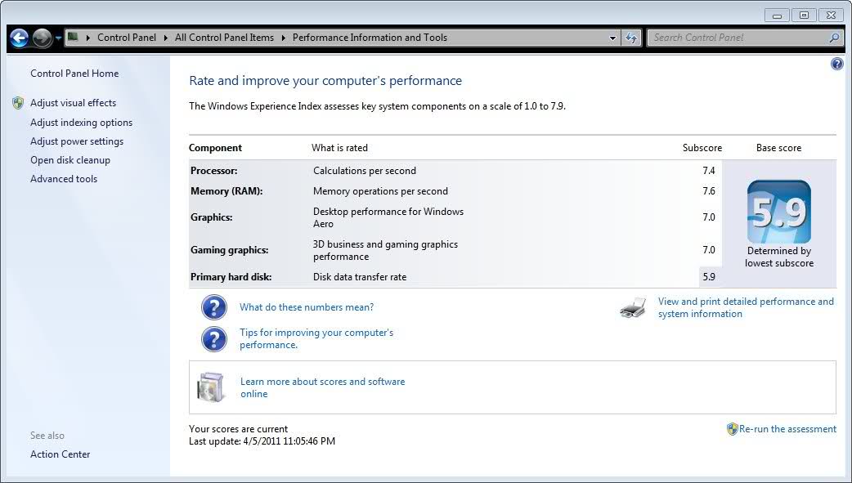The height and width of the screenshot is (483, 852).
Task: Expand the arrow before Control Panel breadcrumb
Action: tap(88, 38)
